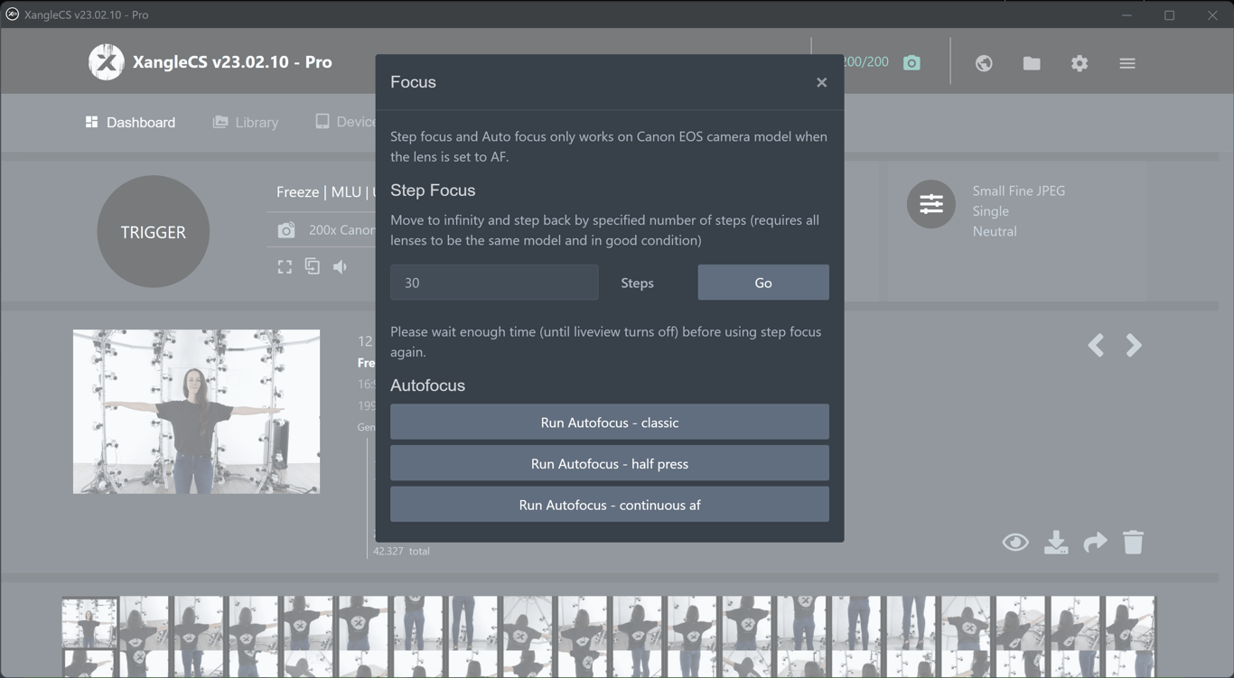Open the Dashboard tab
Viewport: 1234px width, 678px height.
(130, 122)
